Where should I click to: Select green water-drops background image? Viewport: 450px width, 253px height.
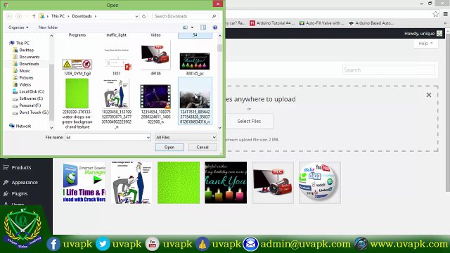click(x=77, y=103)
